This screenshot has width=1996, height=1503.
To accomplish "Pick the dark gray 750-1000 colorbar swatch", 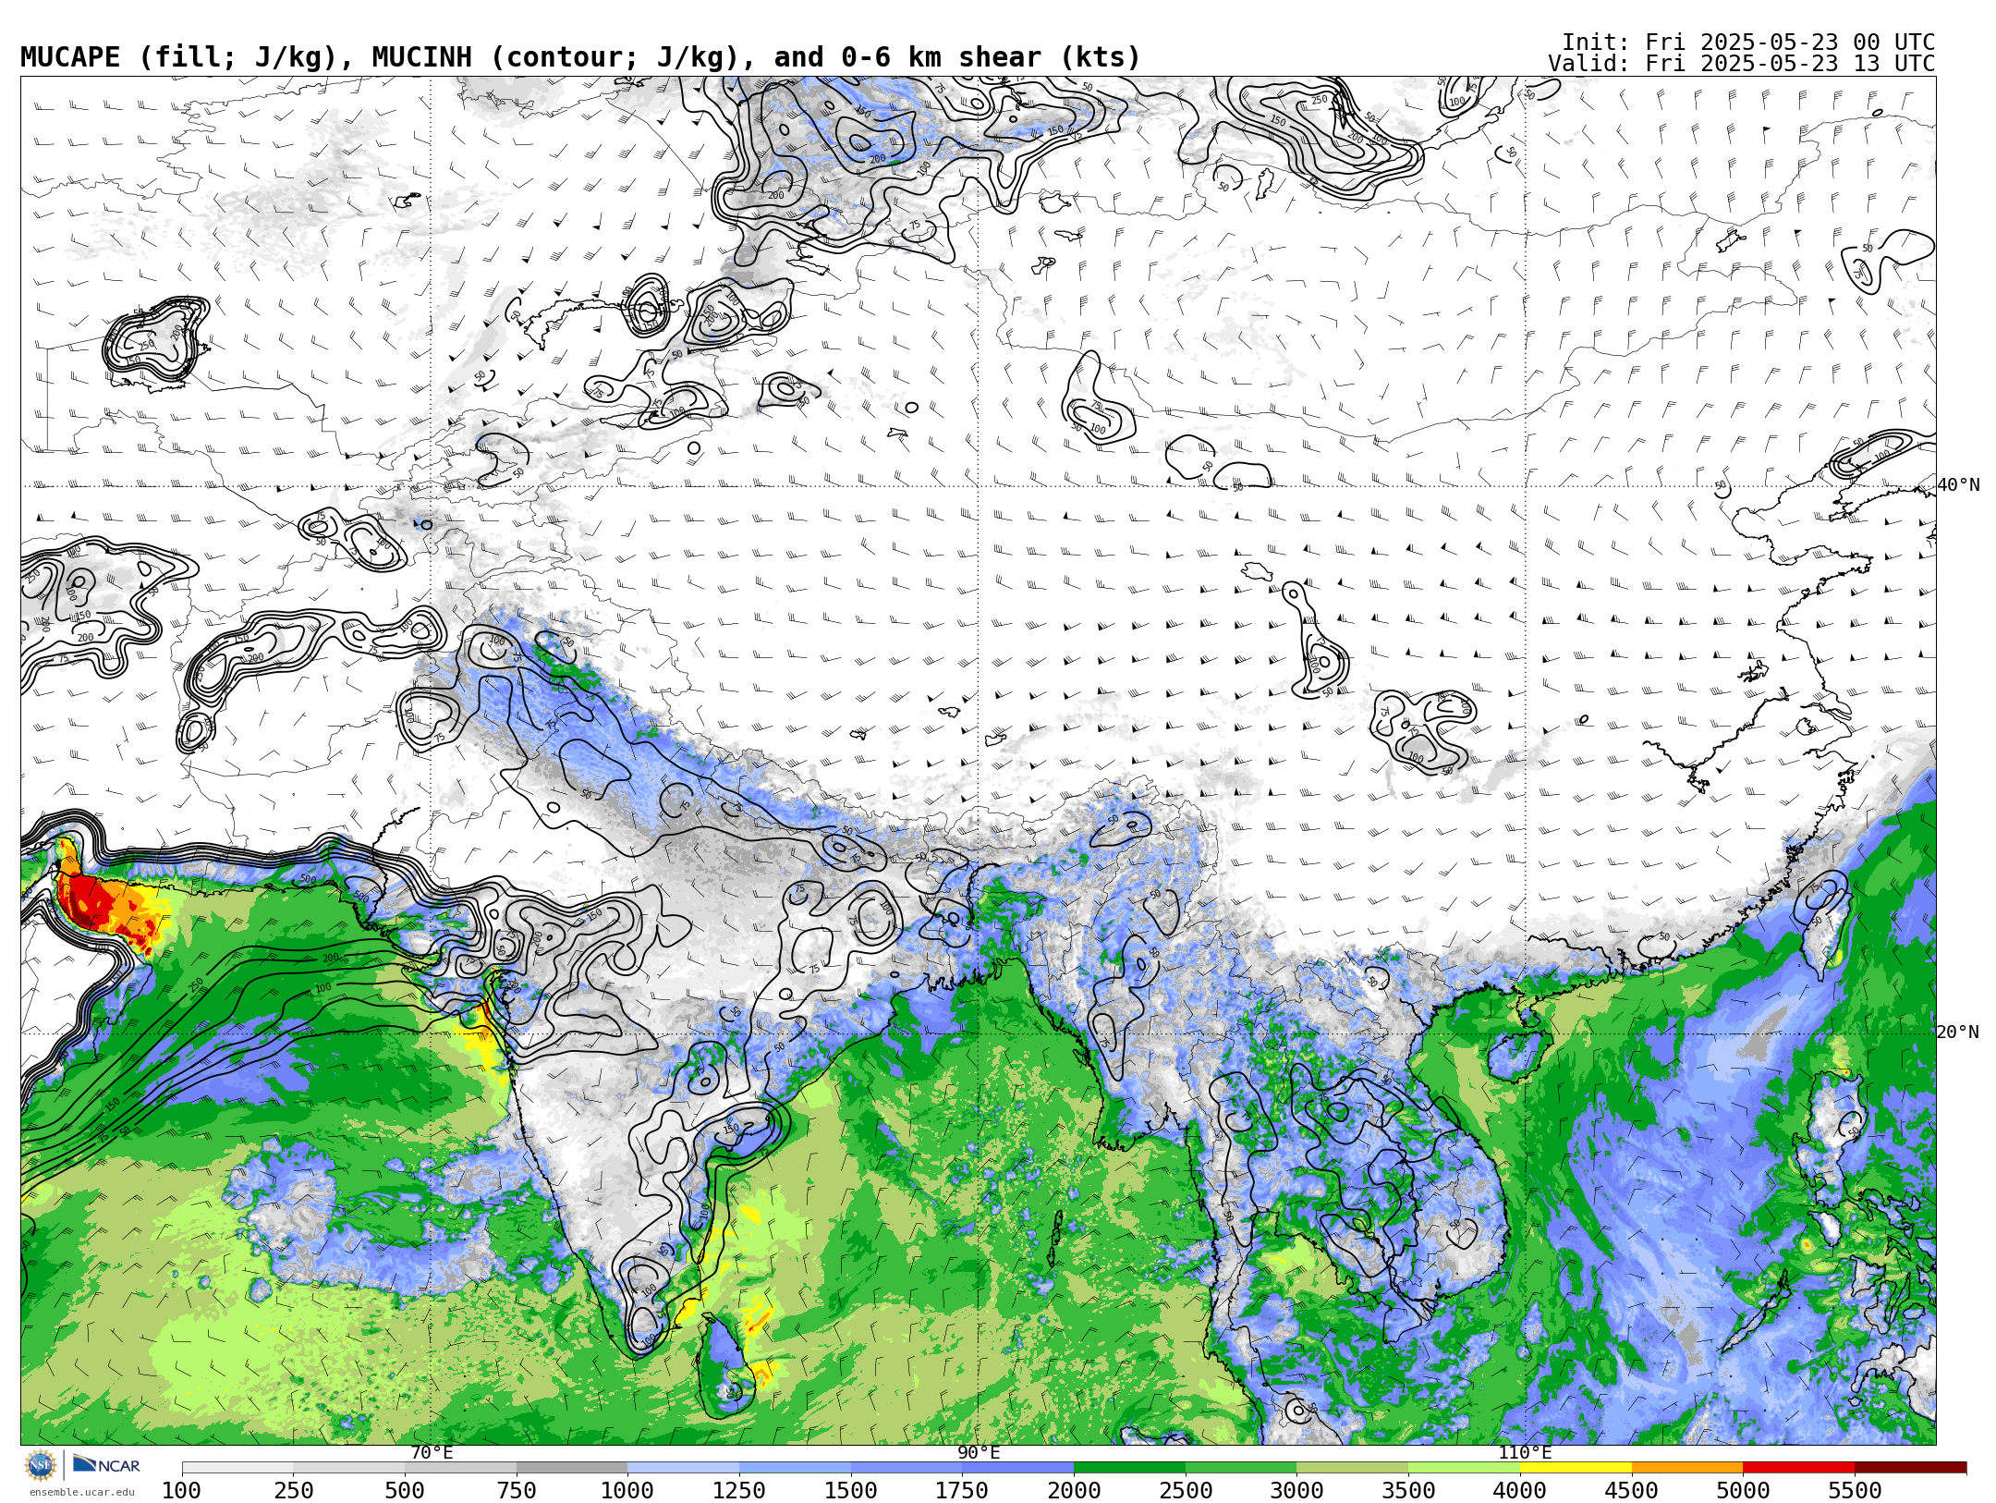I will click(572, 1468).
